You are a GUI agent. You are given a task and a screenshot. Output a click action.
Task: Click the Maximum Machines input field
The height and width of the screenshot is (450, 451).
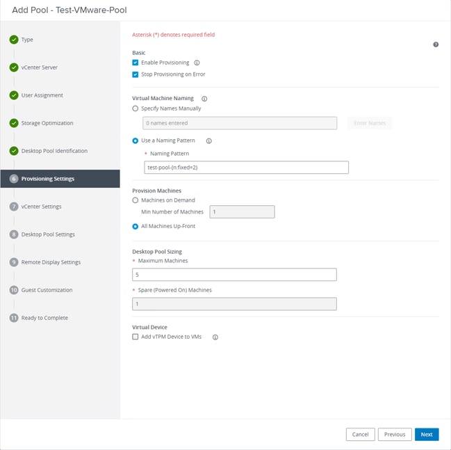pos(234,275)
